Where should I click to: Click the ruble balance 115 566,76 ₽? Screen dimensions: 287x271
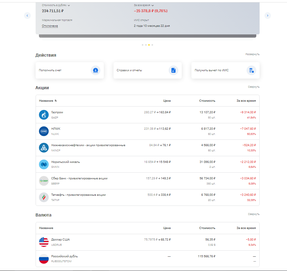tap(206, 256)
